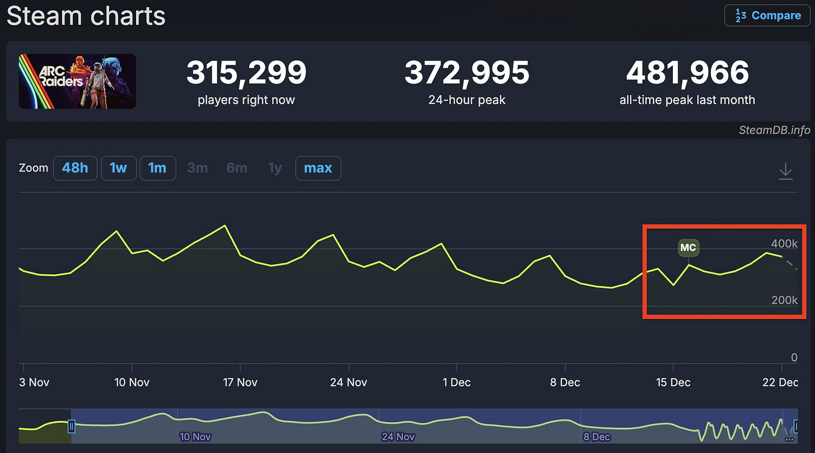This screenshot has height=453, width=815.
Task: Click the 24-hour peak caption
Action: click(467, 100)
